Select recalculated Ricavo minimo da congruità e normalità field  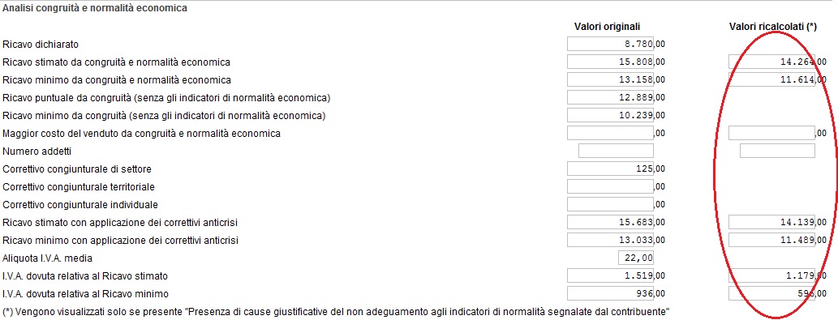(771, 79)
